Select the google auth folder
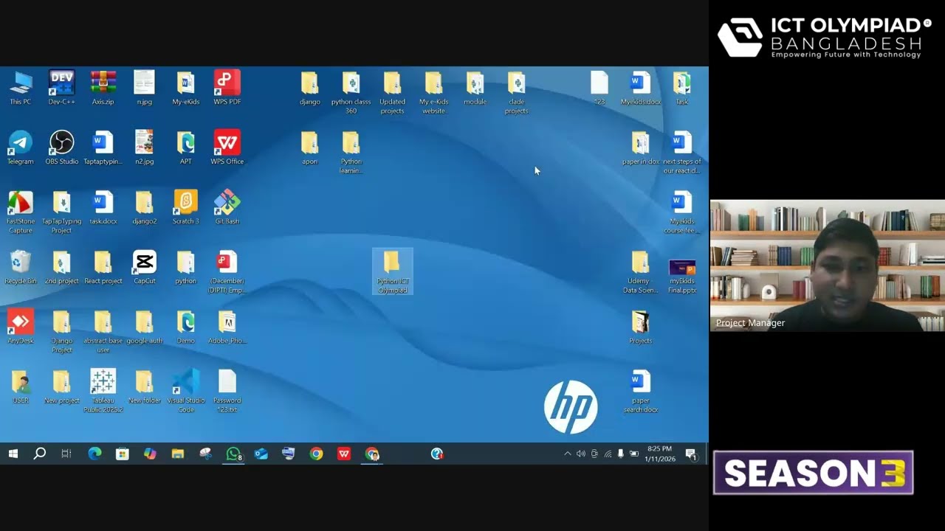 145,327
